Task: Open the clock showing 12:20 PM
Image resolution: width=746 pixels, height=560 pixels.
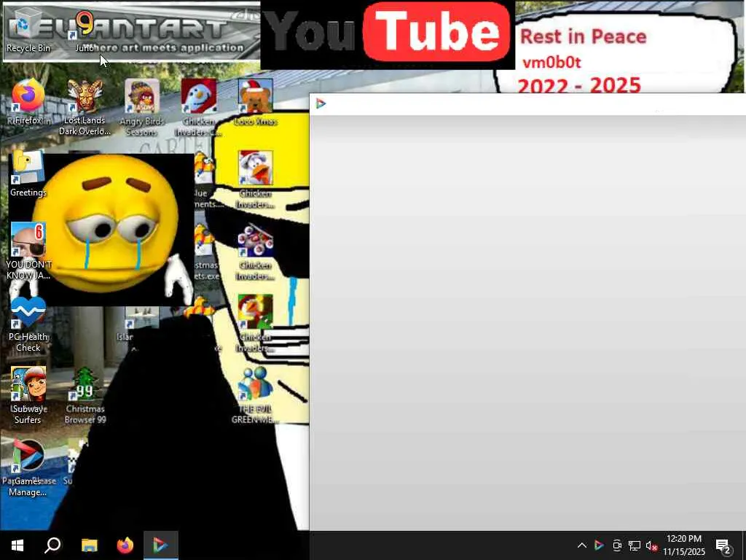Action: [684, 545]
